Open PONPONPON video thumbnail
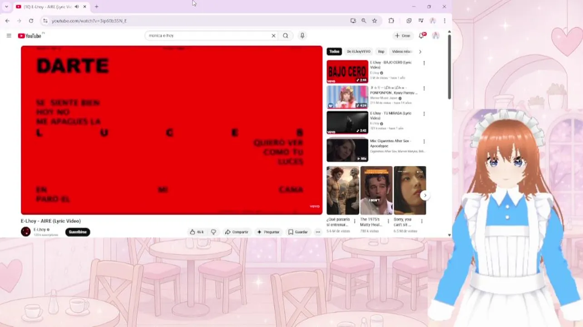This screenshot has width=583, height=327. 347,97
